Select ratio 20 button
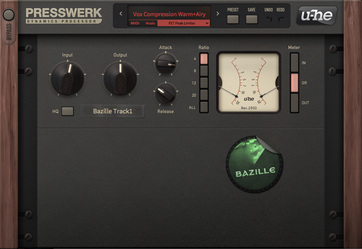362x249 pixels. click(x=204, y=95)
